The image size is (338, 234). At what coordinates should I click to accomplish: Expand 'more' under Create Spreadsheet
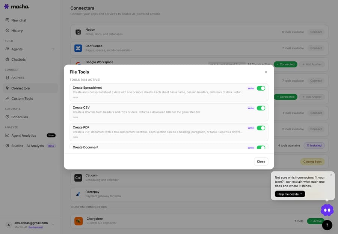click(x=75, y=97)
